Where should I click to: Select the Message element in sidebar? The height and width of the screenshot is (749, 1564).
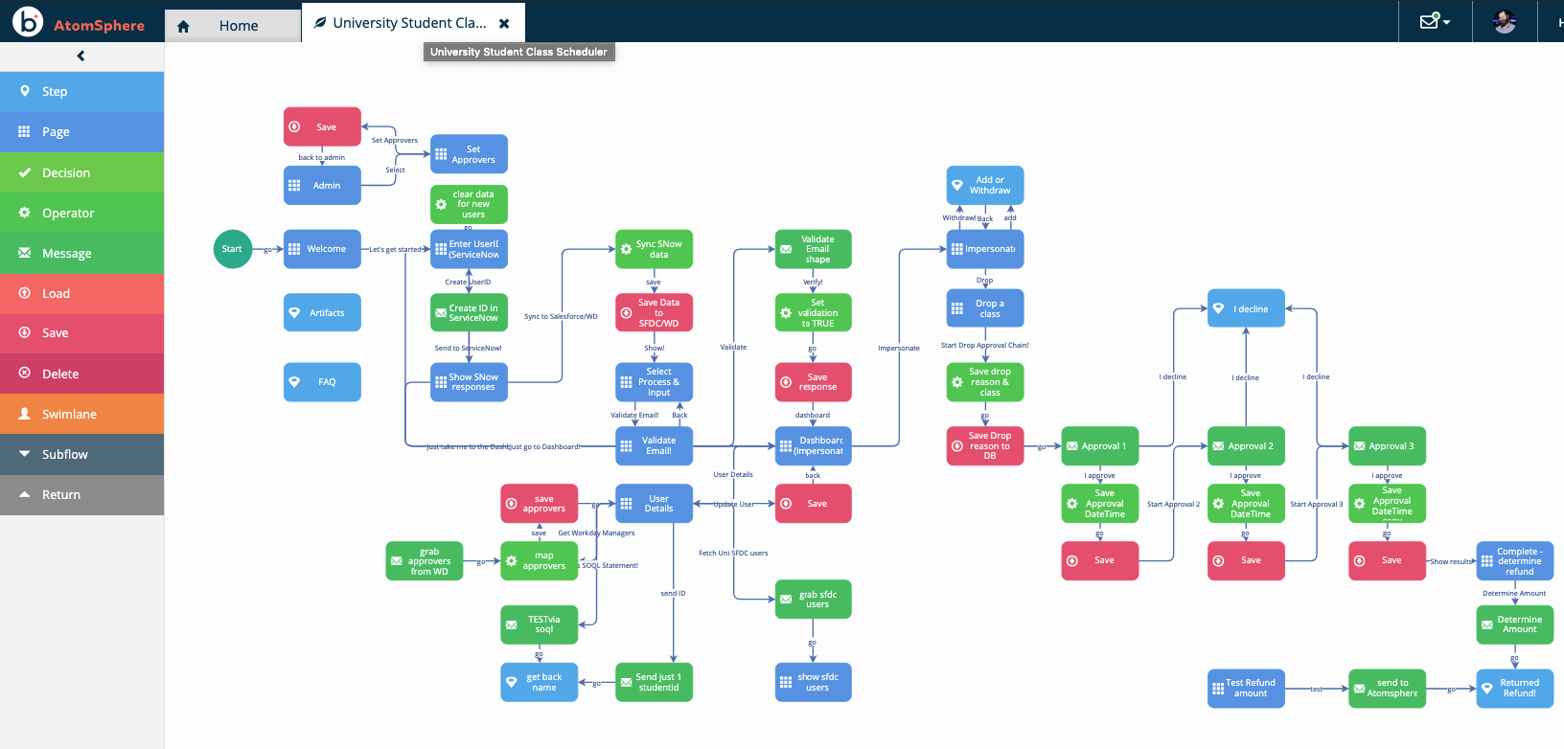(x=81, y=254)
